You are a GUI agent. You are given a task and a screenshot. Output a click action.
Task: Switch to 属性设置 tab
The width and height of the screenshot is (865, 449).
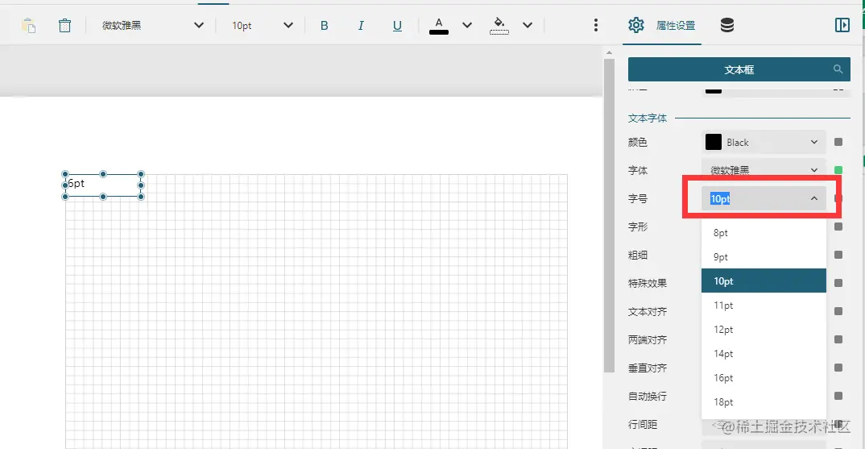point(662,26)
